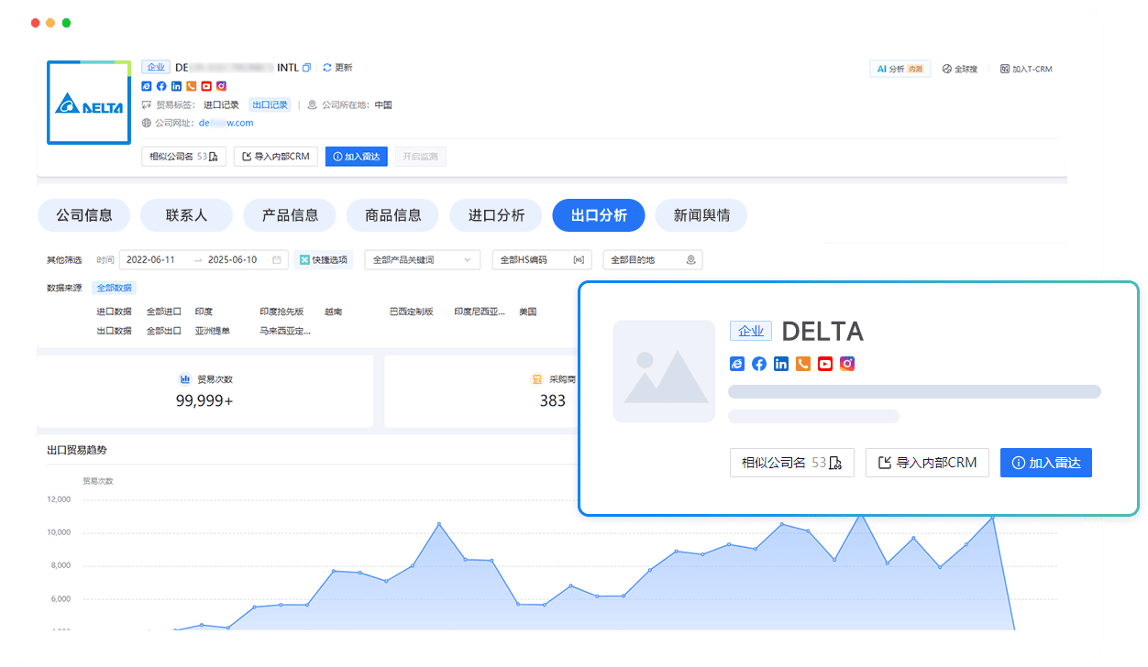
Task: Open 全球搜 global search icon
Action: (947, 68)
